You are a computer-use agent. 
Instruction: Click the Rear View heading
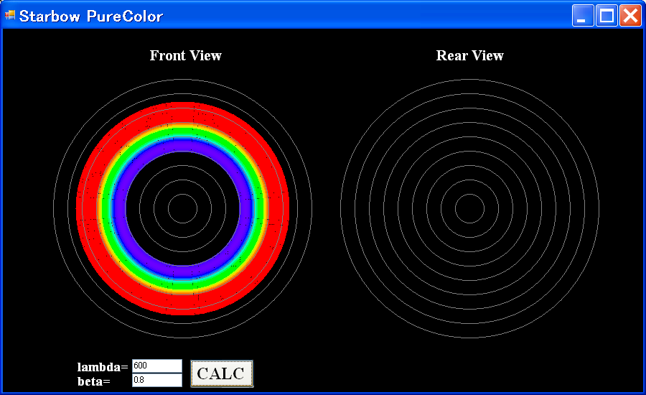[469, 55]
